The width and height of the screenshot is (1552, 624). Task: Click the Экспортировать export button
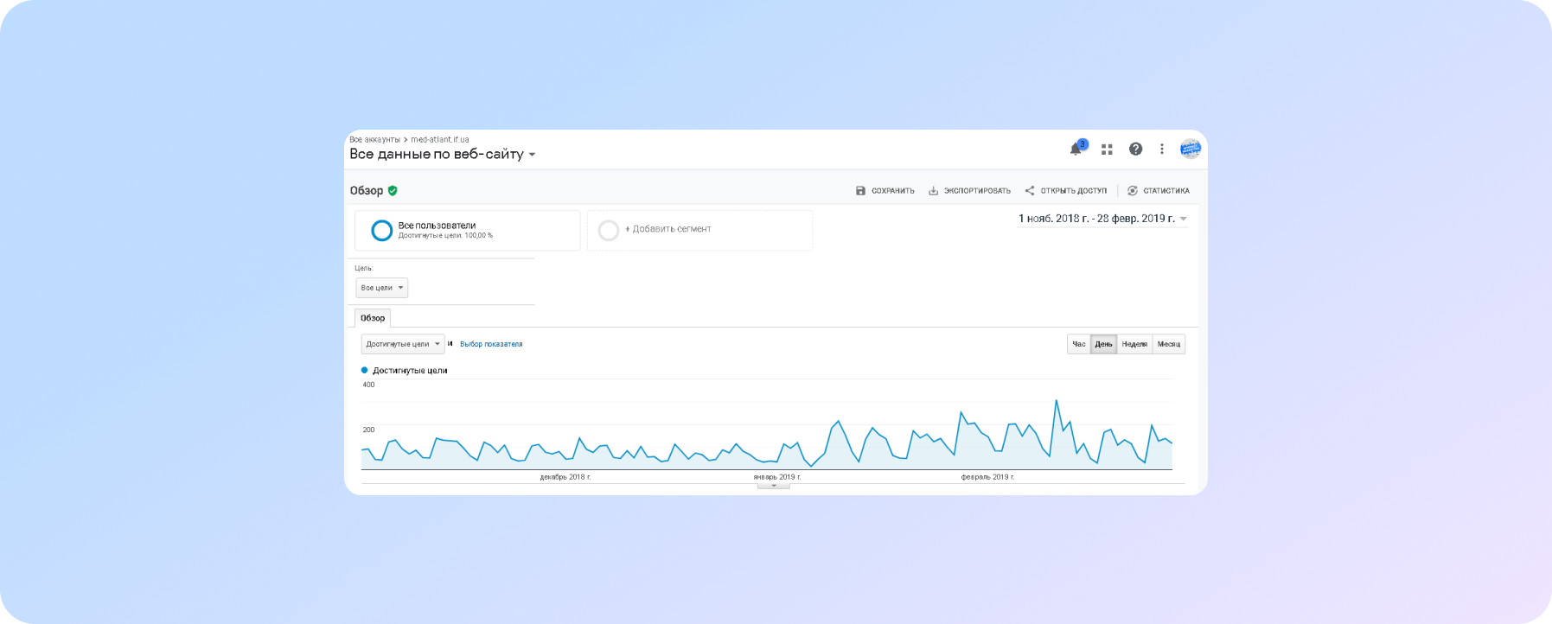[969, 191]
